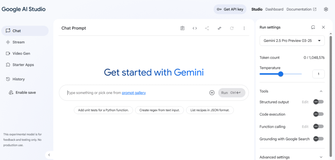Click the share prompt icon
The width and height of the screenshot is (335, 160).
[x=207, y=28]
